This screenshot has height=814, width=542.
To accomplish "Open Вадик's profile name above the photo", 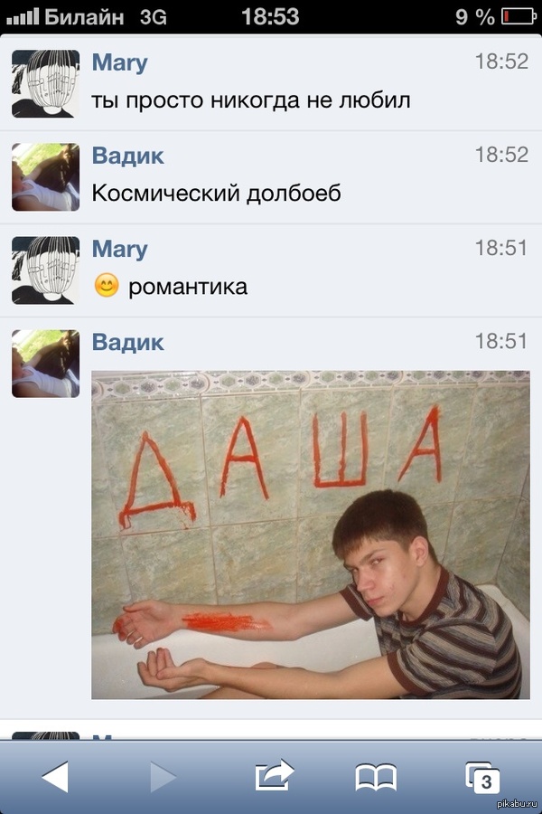I will tap(128, 343).
